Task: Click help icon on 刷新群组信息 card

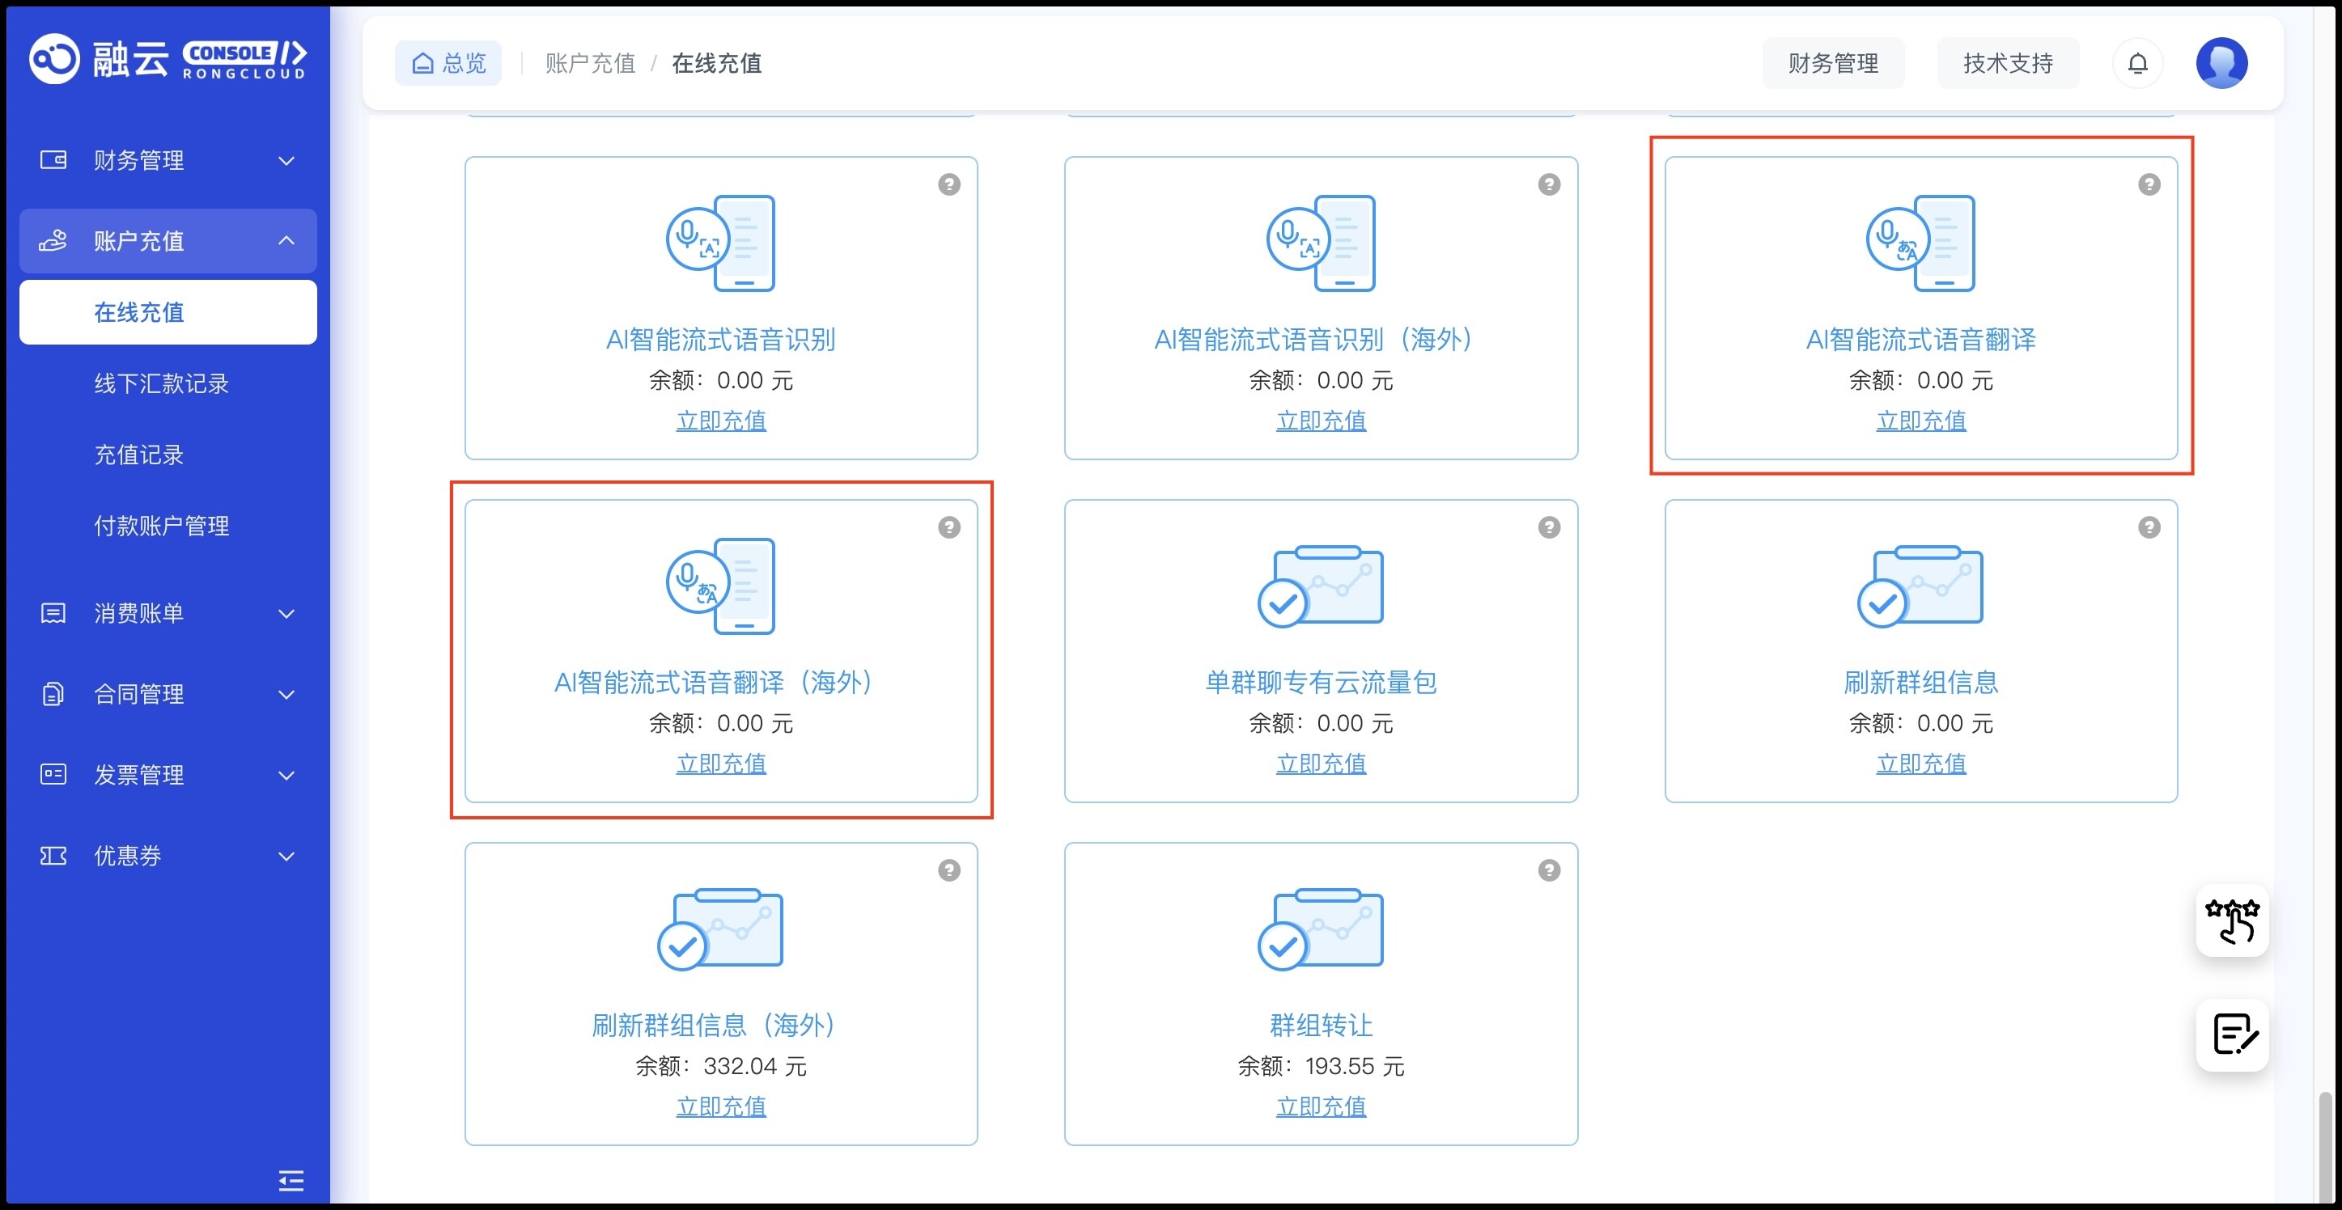Action: point(2149,528)
